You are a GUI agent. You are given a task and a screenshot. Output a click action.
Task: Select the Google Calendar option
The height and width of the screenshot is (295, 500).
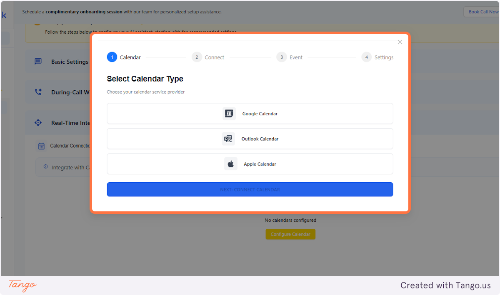point(250,114)
